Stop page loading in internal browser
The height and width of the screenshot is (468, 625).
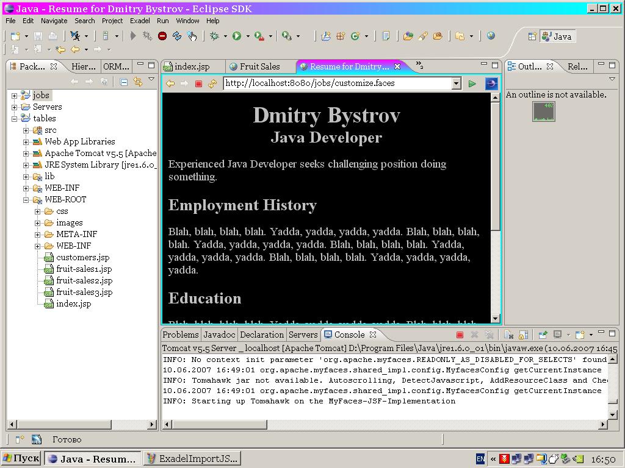[x=198, y=83]
